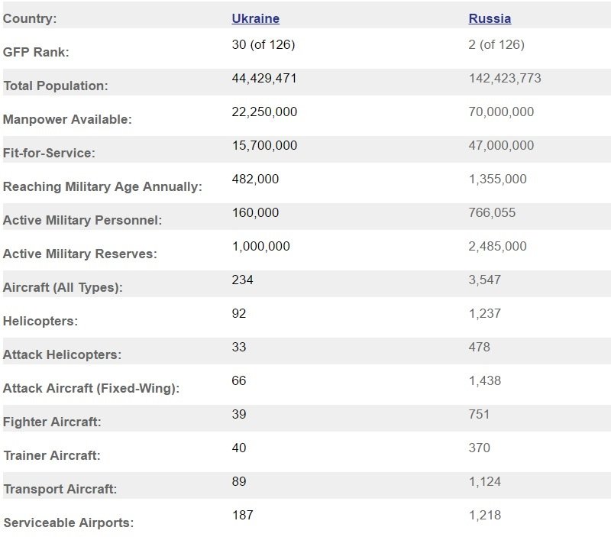Select the Trainer Aircraft row label
This screenshot has width=611, height=537.
tap(52, 456)
